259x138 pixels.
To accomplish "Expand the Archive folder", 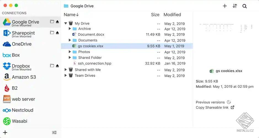I will click(70, 29).
